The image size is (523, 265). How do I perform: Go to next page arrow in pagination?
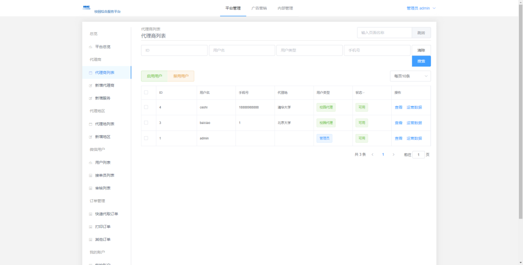pos(394,154)
